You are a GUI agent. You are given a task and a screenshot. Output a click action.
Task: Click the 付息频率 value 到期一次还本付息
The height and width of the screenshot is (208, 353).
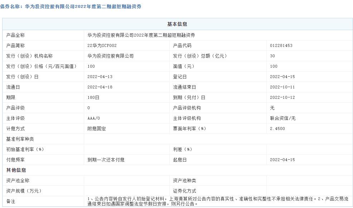coord(106,160)
